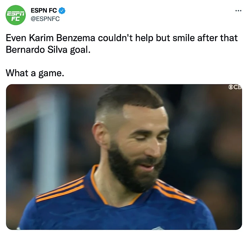
Task: Visit the @ESPNFC handle link
Action: [45, 19]
